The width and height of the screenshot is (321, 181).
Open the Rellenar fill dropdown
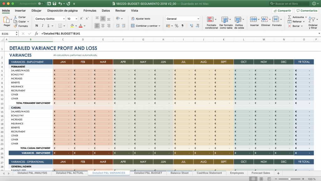(x=304, y=22)
